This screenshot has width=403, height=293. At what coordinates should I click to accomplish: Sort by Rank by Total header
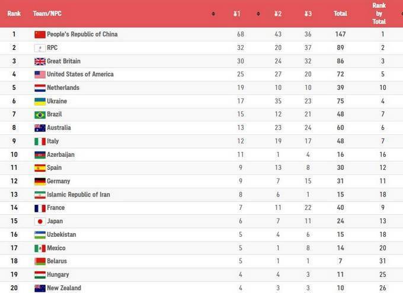(x=379, y=13)
